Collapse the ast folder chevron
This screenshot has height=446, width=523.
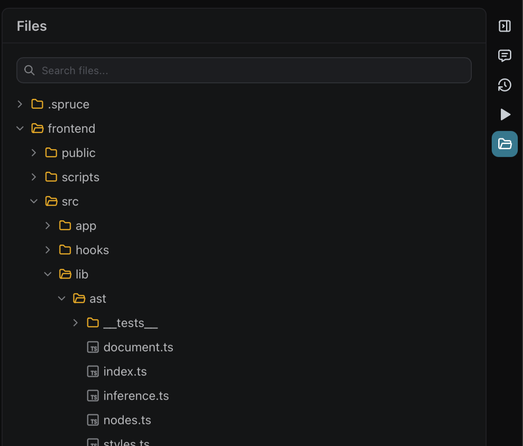pyautogui.click(x=62, y=298)
